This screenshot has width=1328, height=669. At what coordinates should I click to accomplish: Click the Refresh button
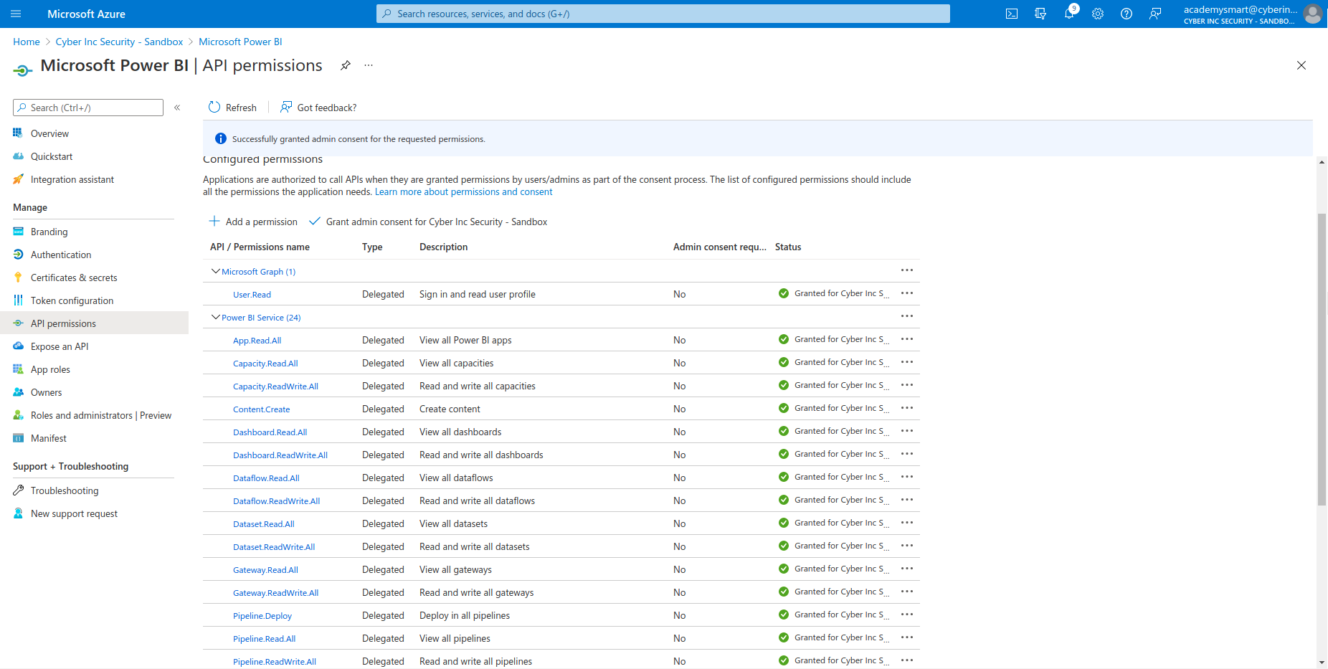click(x=232, y=108)
